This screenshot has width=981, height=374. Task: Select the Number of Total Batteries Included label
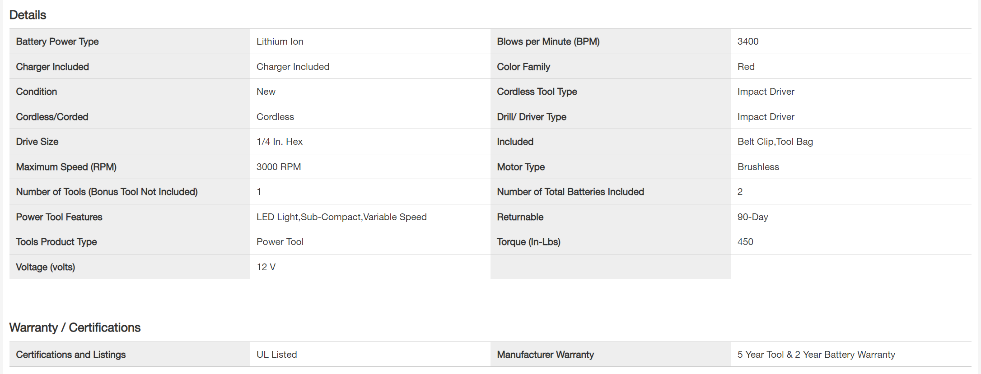tap(570, 192)
